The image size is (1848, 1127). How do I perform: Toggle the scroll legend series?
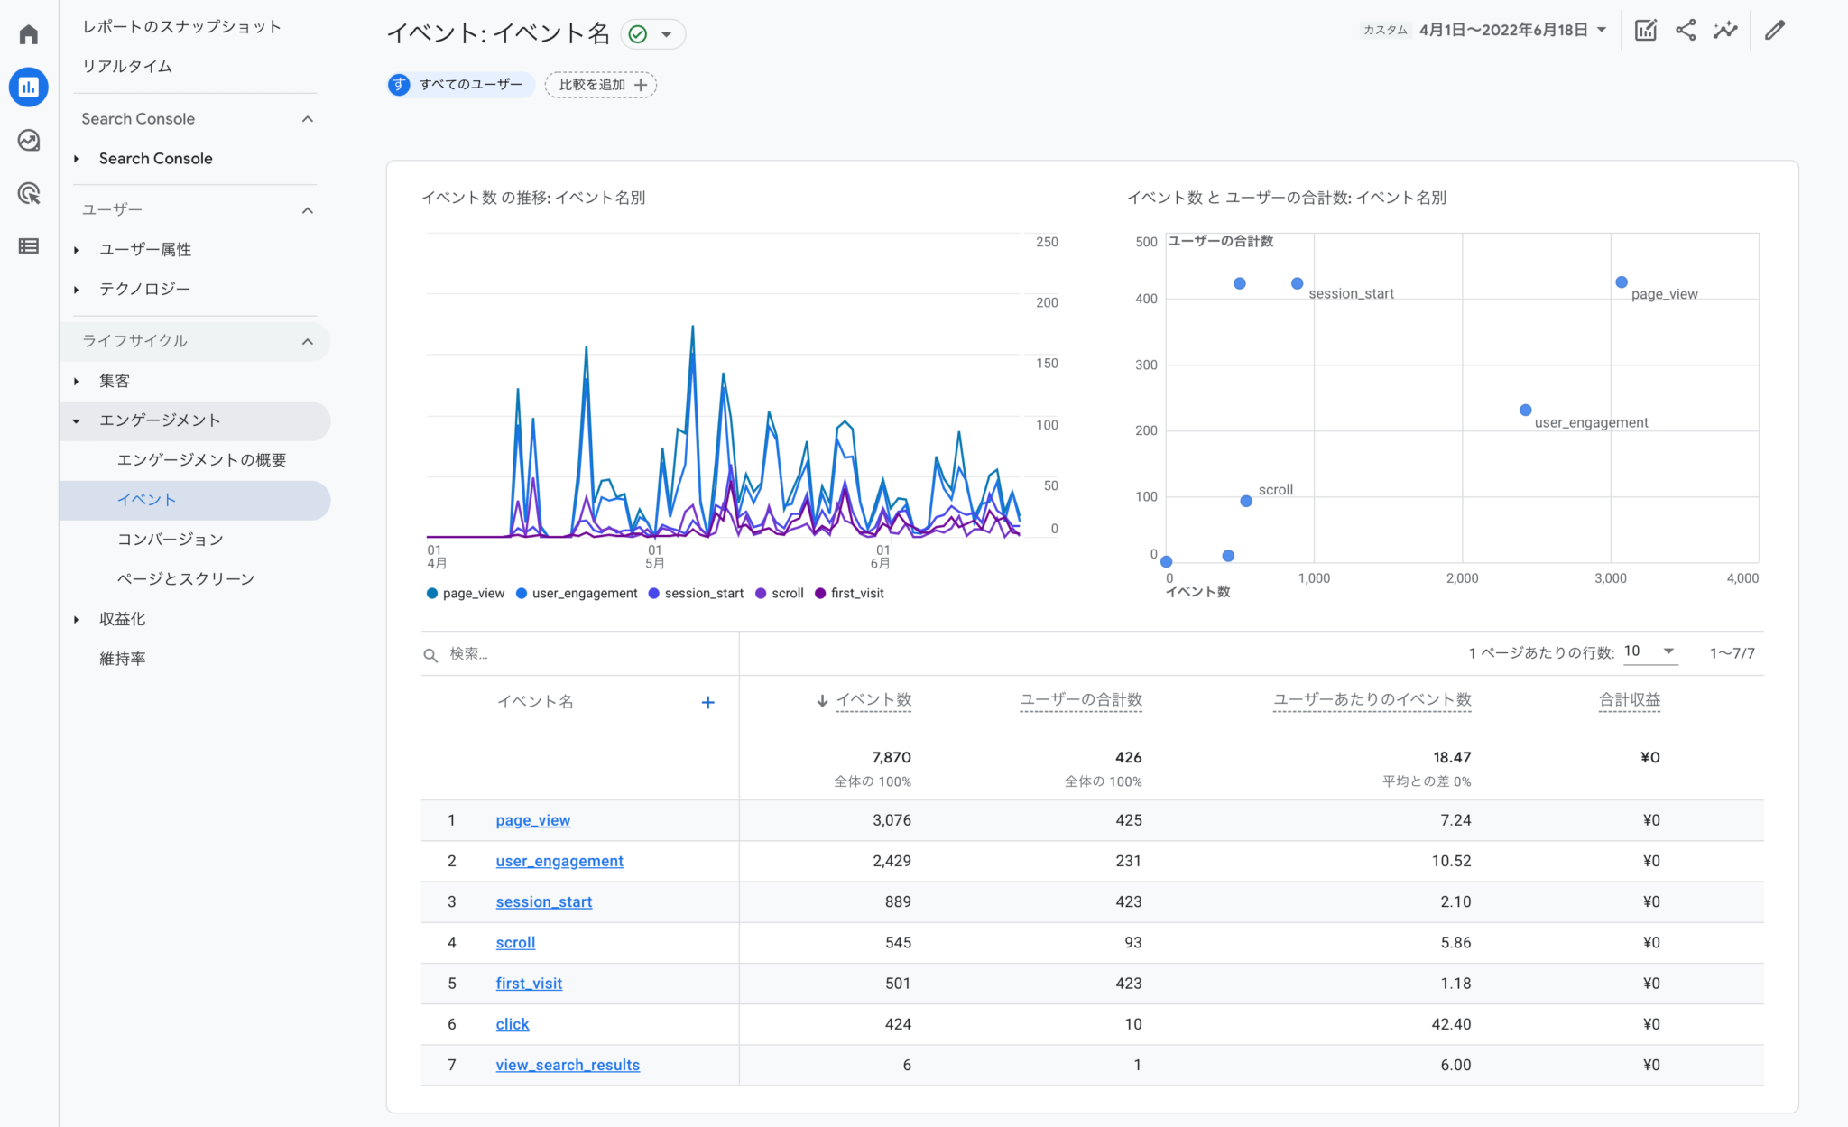pos(780,593)
